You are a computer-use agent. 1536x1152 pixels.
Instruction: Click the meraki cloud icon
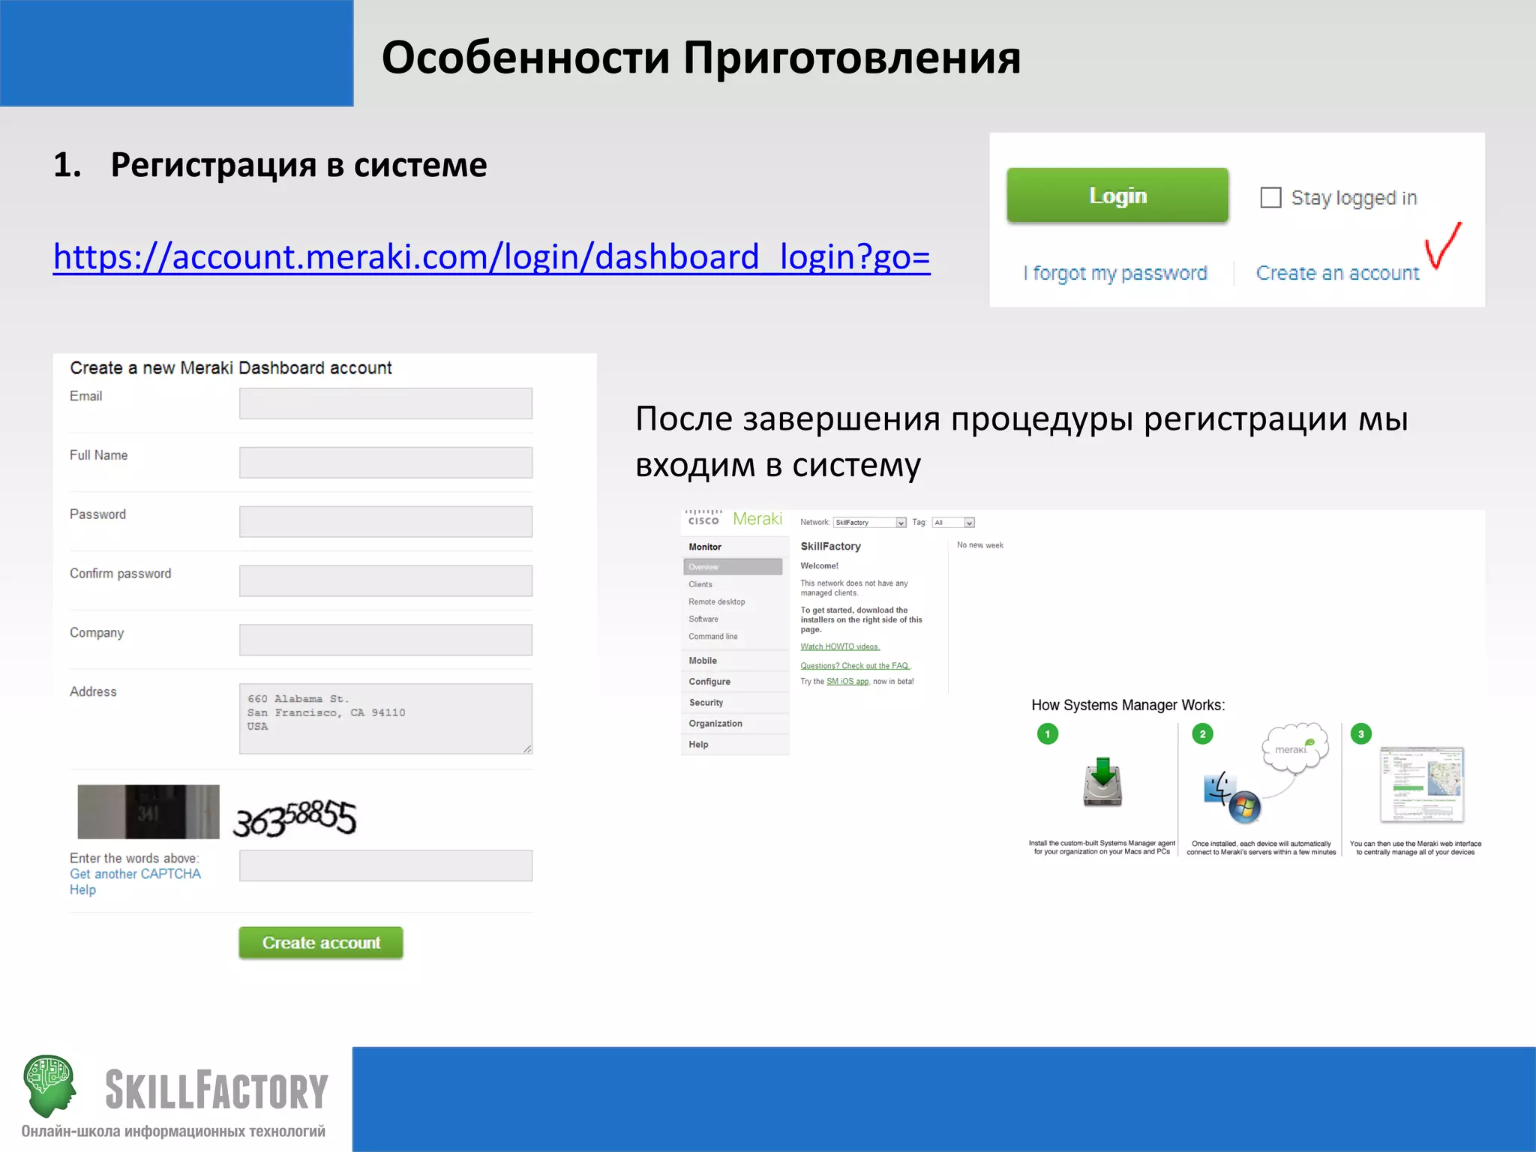point(1295,748)
